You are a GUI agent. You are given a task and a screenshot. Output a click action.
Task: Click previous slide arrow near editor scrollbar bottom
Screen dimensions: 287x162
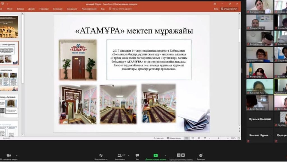tap(239, 129)
